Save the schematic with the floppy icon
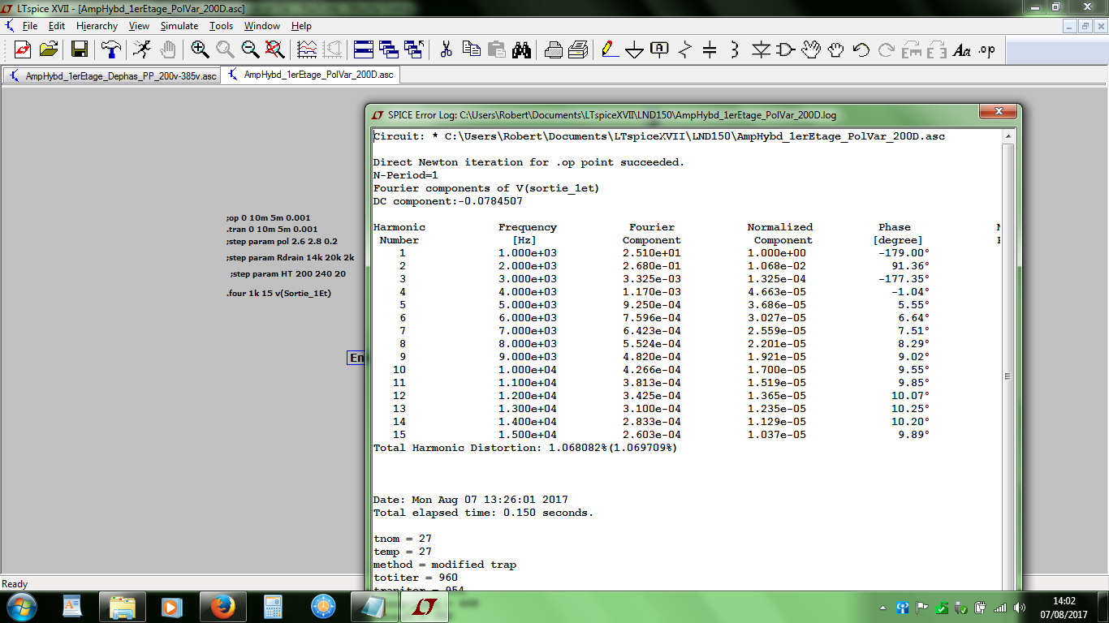Viewport: 1109px width, 623px height. point(80,49)
